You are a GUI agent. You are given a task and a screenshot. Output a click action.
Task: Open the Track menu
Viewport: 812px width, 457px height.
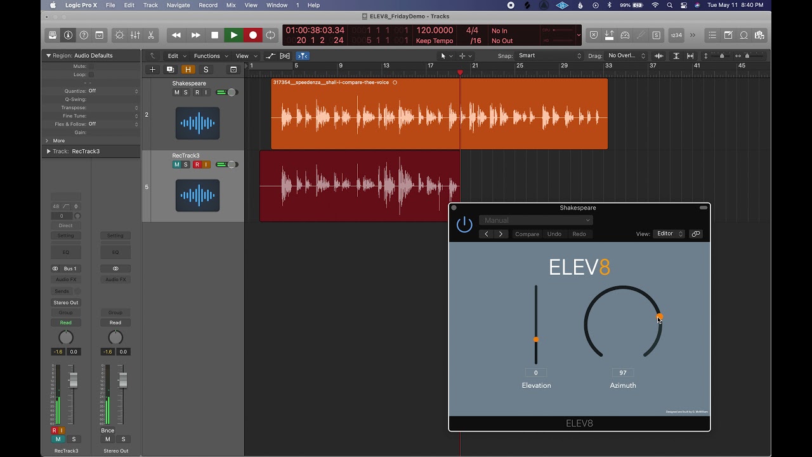150,5
